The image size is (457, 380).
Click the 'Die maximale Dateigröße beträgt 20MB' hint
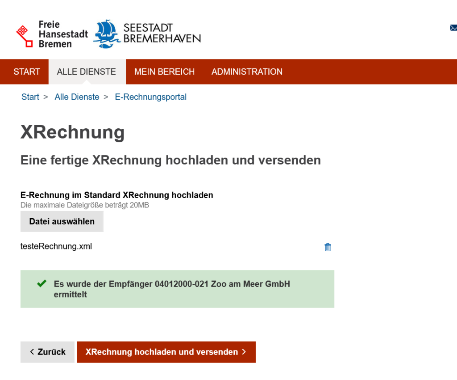coord(84,205)
